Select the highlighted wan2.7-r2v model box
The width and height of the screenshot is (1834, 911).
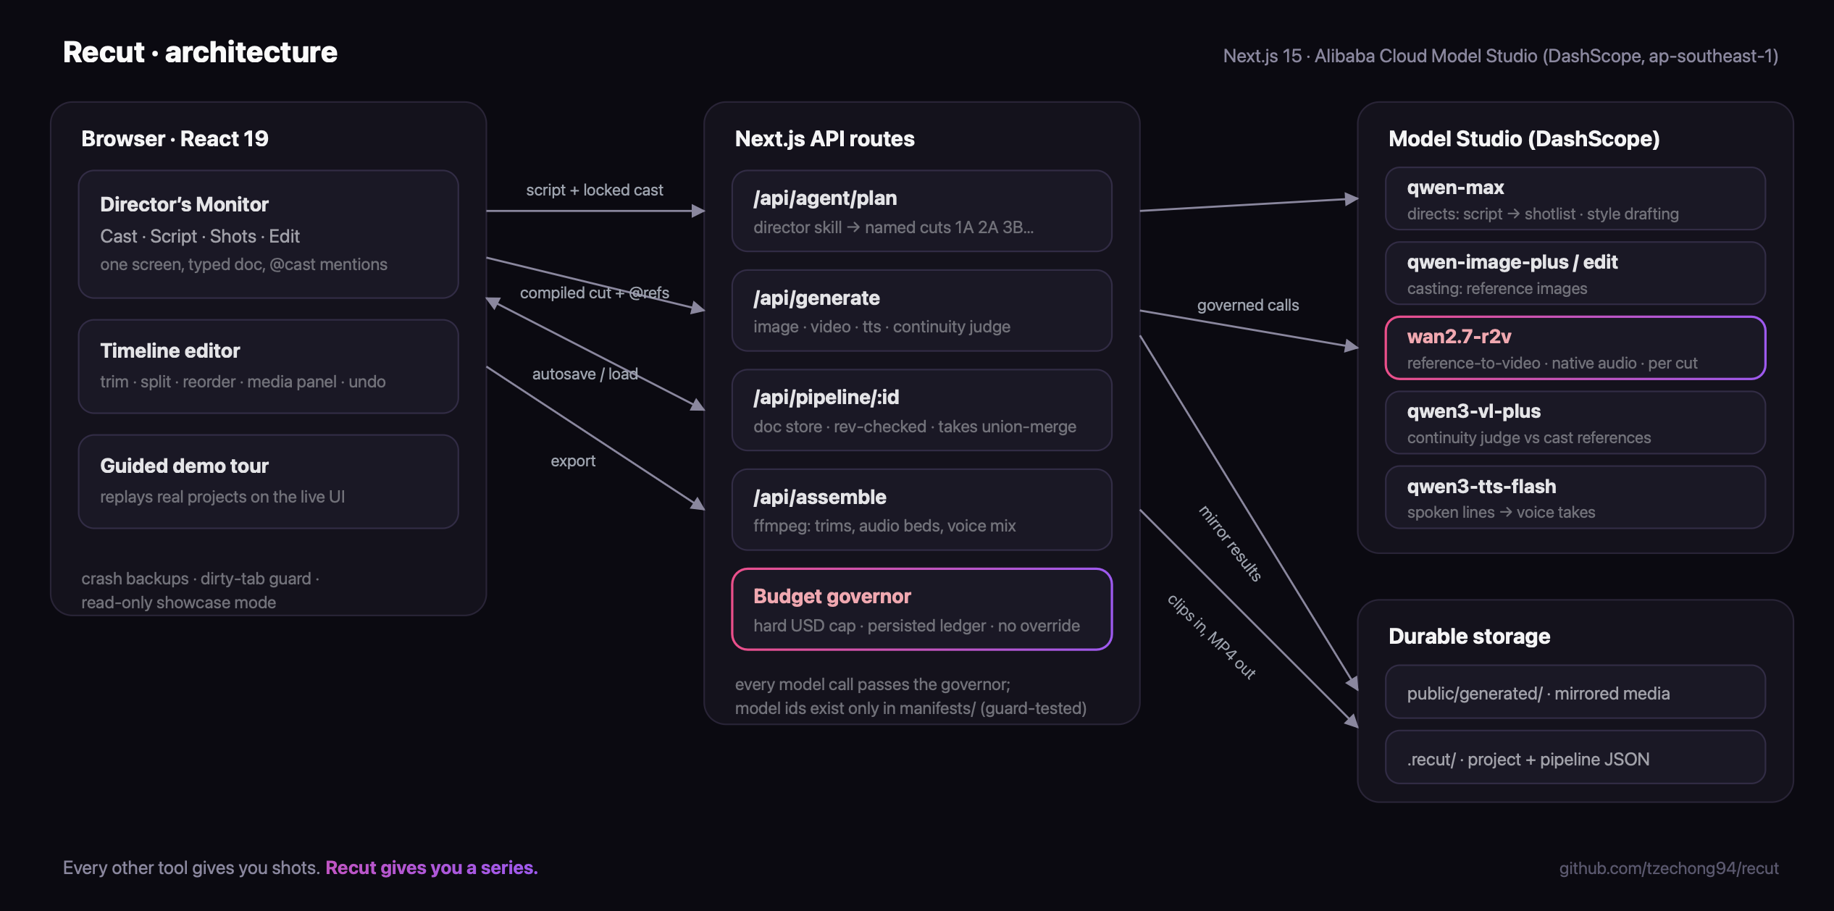tap(1575, 348)
